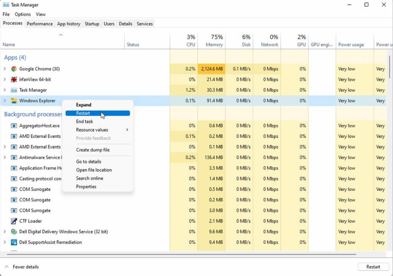The image size is (393, 276).
Task: Expand the Google Chrome process group
Action: click(x=5, y=69)
